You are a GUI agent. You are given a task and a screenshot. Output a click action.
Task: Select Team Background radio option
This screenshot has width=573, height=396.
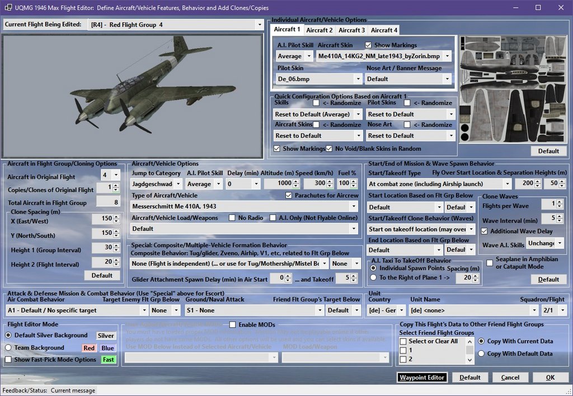click(8, 347)
